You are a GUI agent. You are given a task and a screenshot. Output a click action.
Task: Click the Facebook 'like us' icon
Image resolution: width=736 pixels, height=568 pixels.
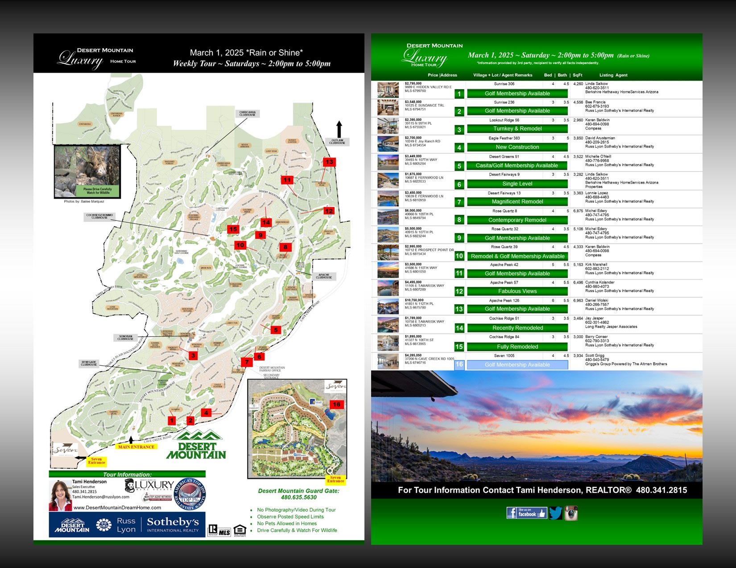[x=526, y=513]
